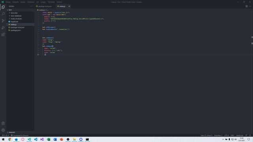Open the Run and Debug view
Screen dimensions: 253x142
click(3, 28)
